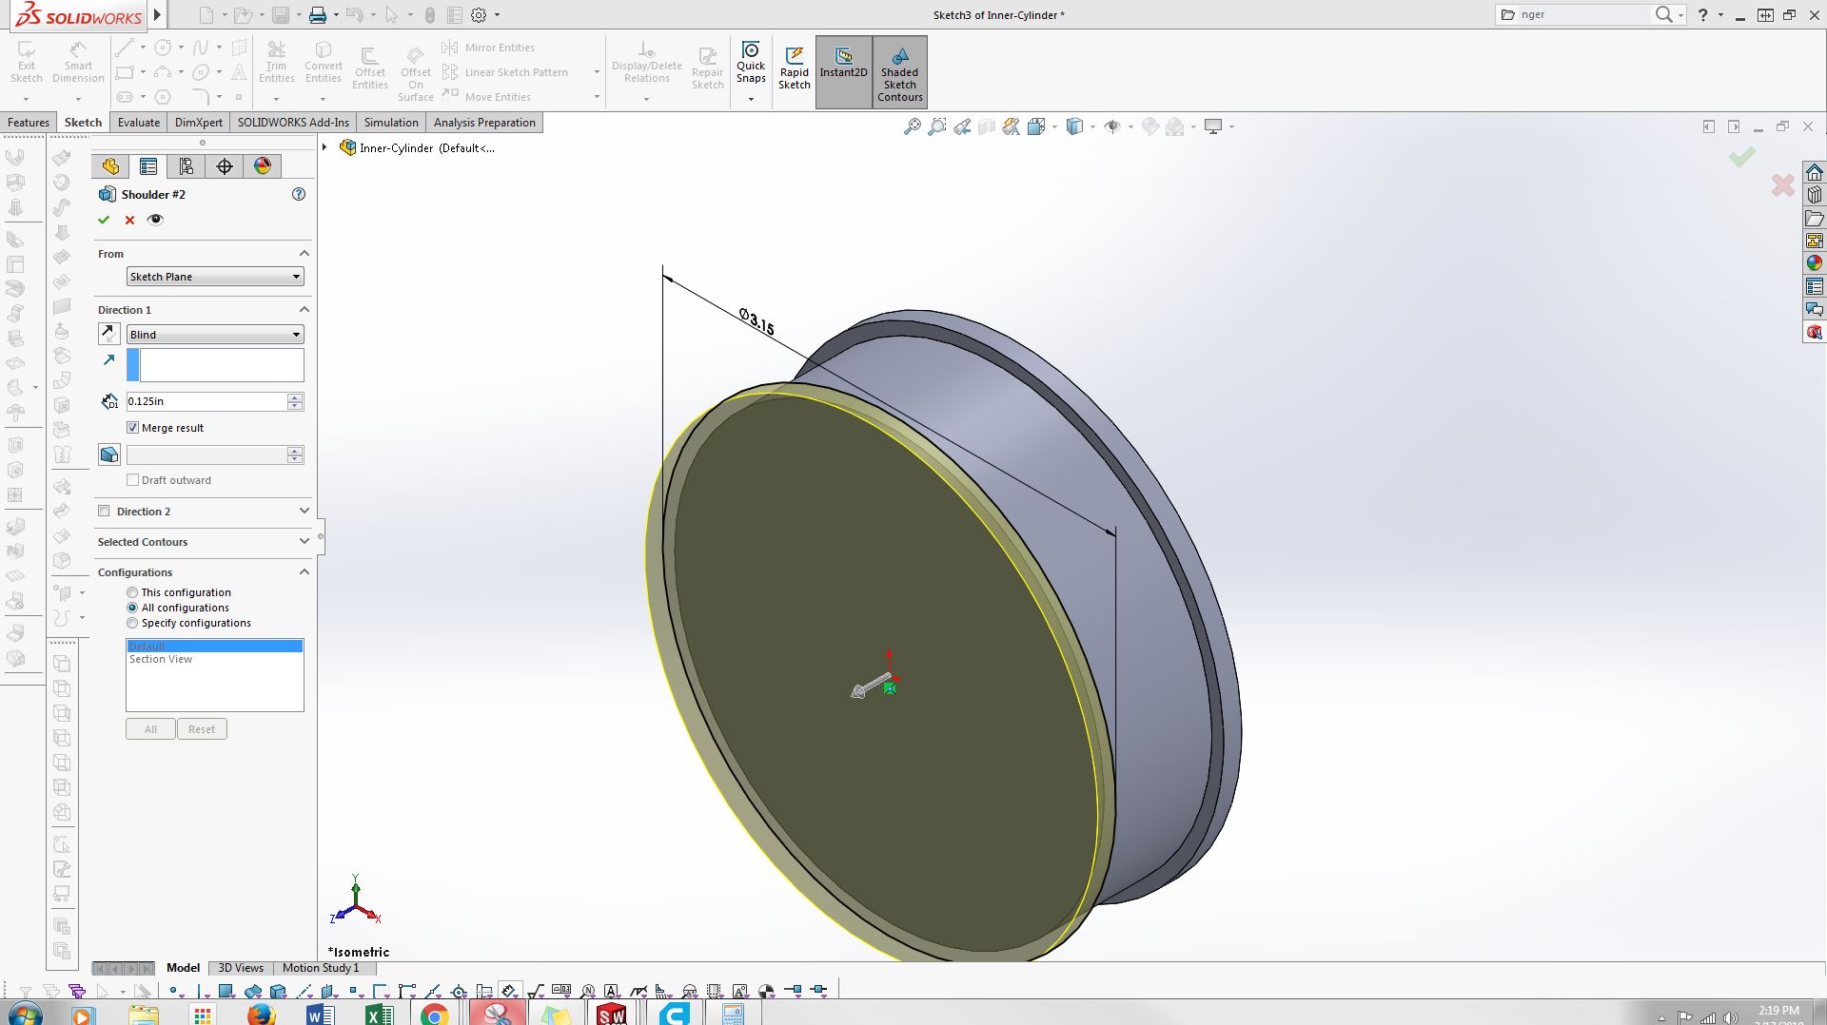Screen dimensions: 1827x1025
Task: Expand SolidWorks main menu arrow
Action: tap(158, 15)
